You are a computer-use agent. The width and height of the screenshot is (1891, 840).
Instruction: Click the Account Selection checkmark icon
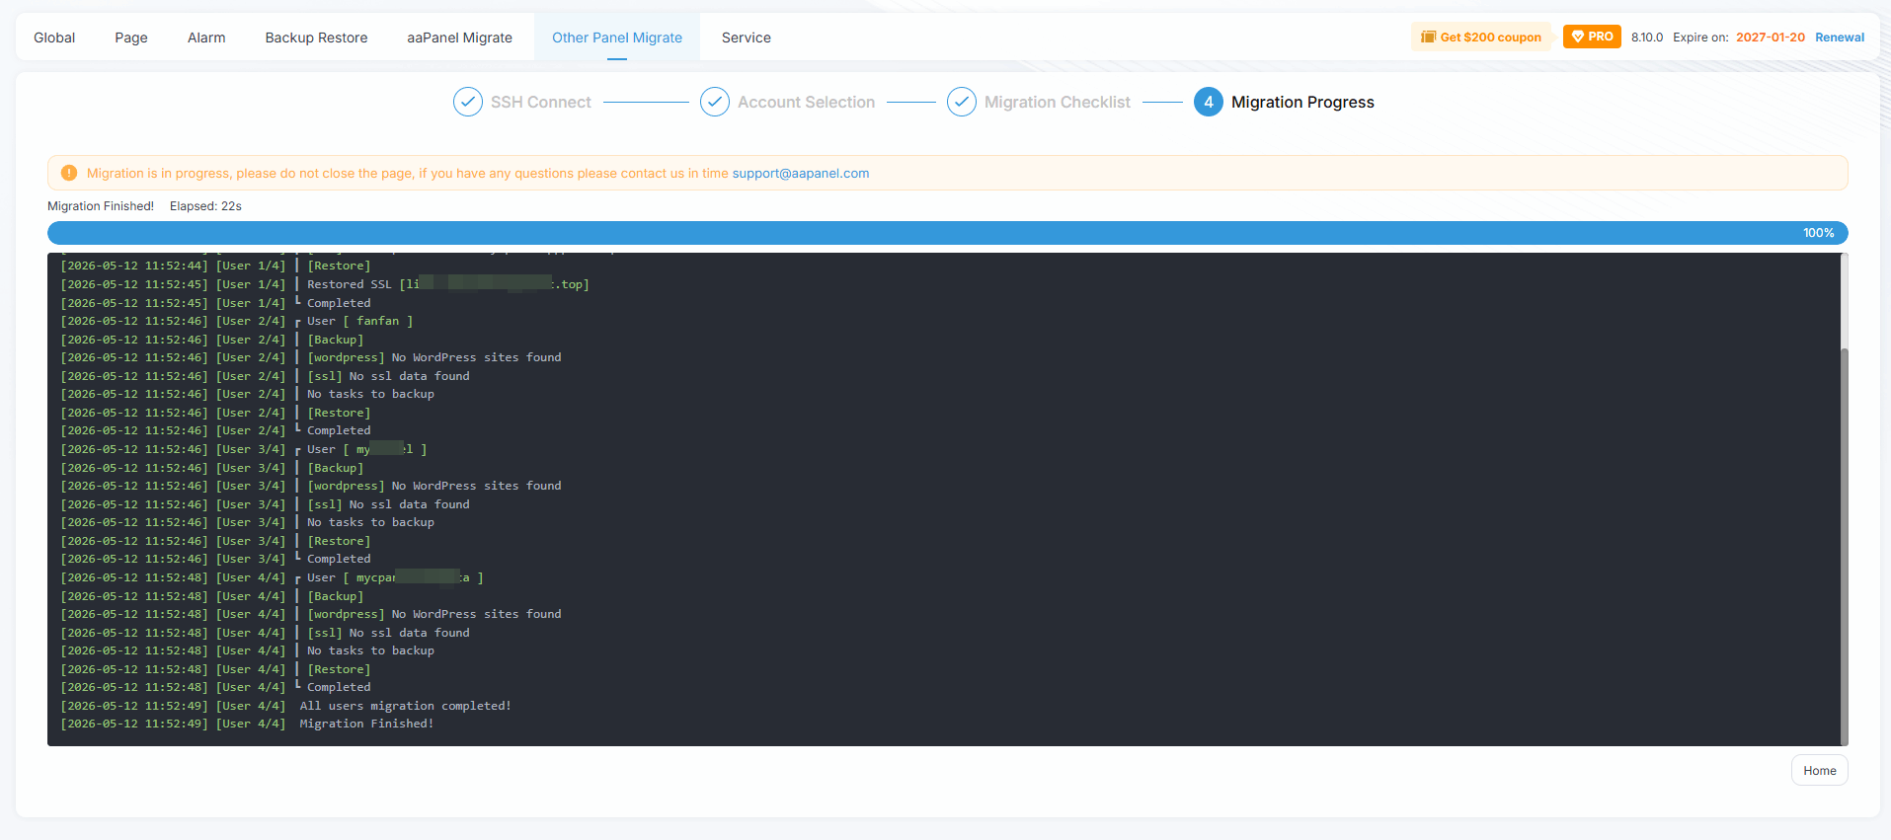click(715, 102)
